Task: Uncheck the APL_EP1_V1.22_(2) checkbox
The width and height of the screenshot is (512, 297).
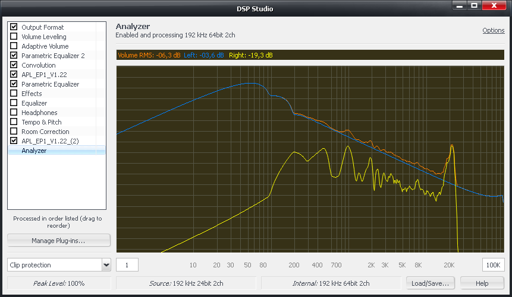Action: pos(14,140)
